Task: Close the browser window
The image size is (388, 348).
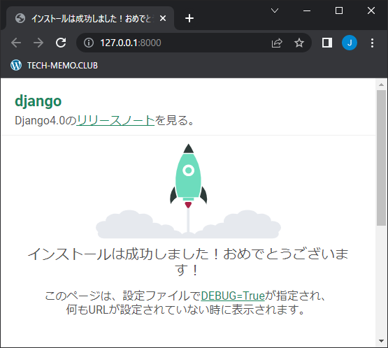Action: tap(371, 10)
